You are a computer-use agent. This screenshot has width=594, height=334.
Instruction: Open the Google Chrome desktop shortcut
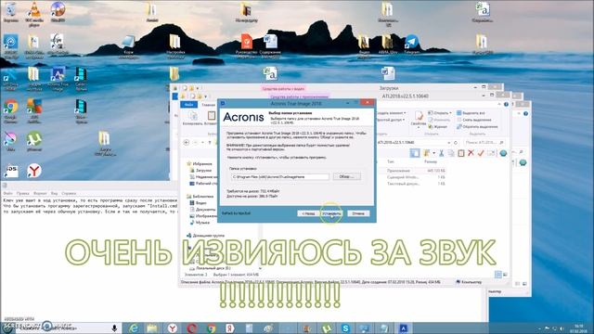coord(10,110)
